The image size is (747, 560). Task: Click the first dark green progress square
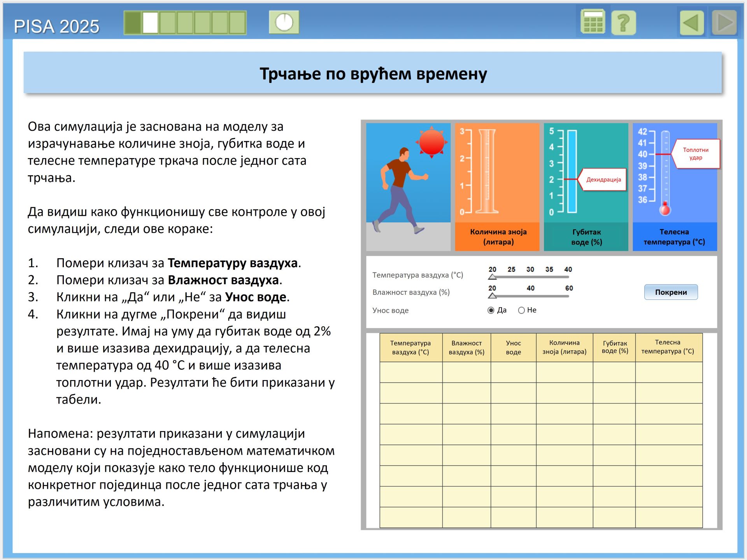[x=133, y=23]
